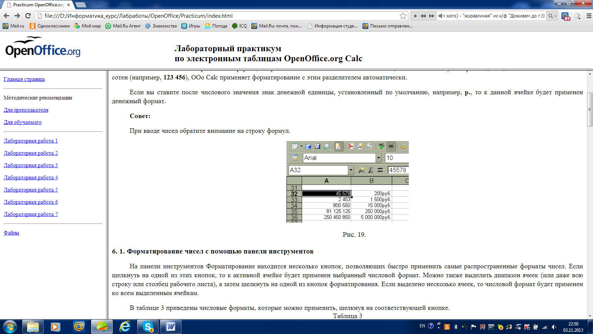Image resolution: width=593 pixels, height=334 pixels.
Task: Click the music player play button
Action: pyautogui.click(x=415, y=16)
